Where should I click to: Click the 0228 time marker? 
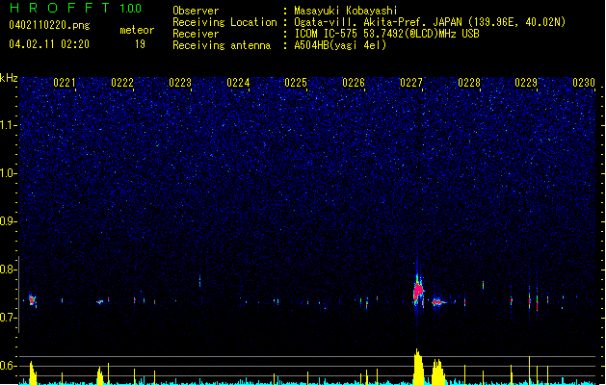pyautogui.click(x=469, y=83)
